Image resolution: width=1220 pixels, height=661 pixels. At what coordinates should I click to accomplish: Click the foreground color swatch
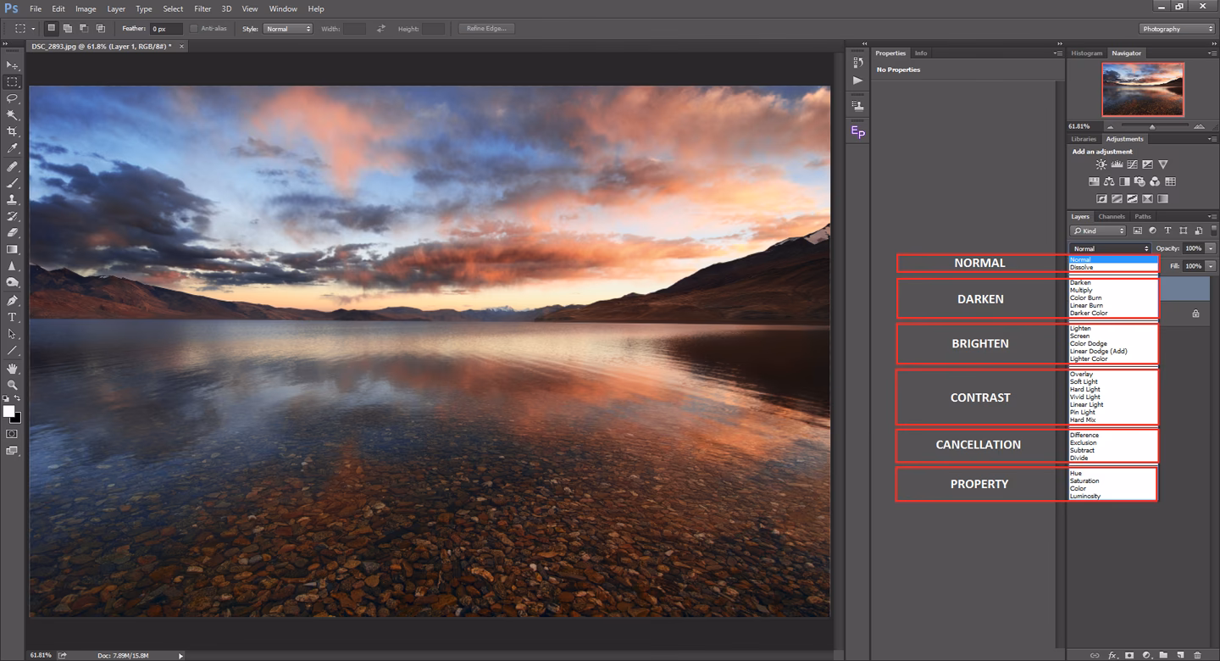(8, 413)
